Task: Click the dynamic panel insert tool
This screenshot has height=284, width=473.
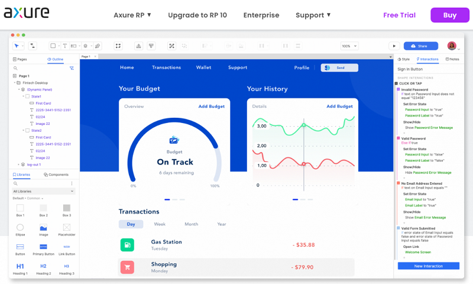Action: pos(86,46)
